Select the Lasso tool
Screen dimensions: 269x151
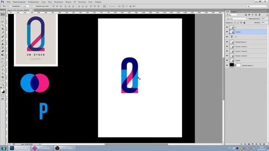click(x=3, y=22)
